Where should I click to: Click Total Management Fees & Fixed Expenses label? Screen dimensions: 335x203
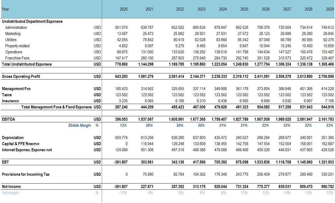(x=56, y=107)
